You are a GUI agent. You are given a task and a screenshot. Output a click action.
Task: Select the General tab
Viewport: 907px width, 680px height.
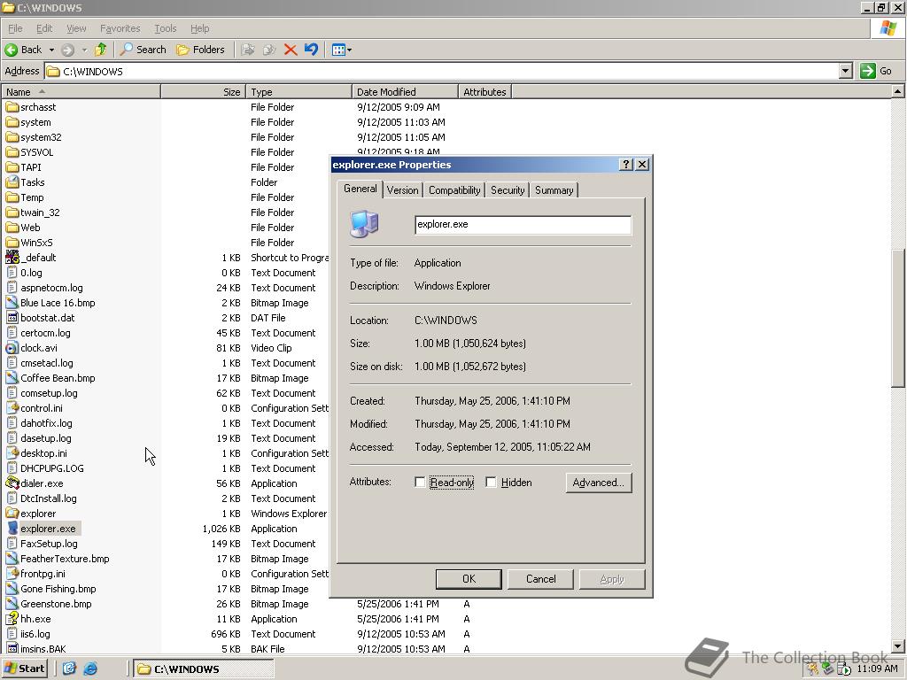[x=360, y=189]
